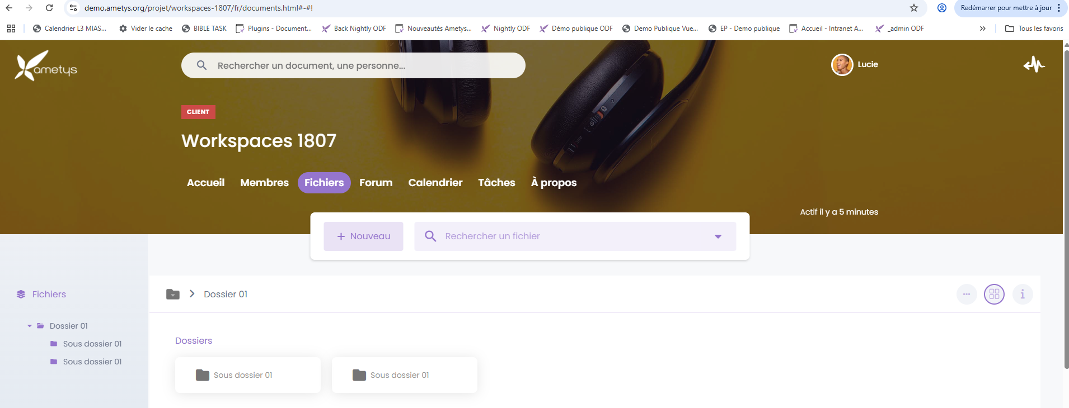Open the EP - Demo publique bookmark
The width and height of the screenshot is (1069, 408).
coord(744,29)
